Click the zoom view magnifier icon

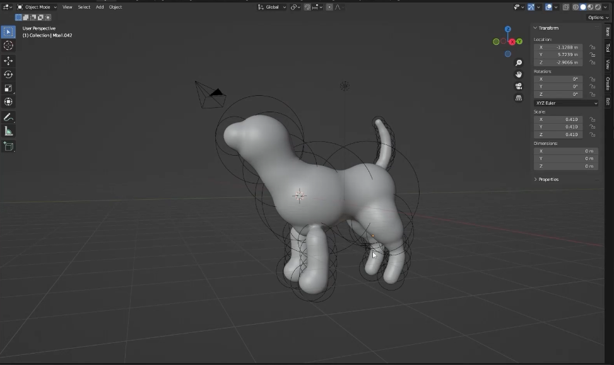519,63
